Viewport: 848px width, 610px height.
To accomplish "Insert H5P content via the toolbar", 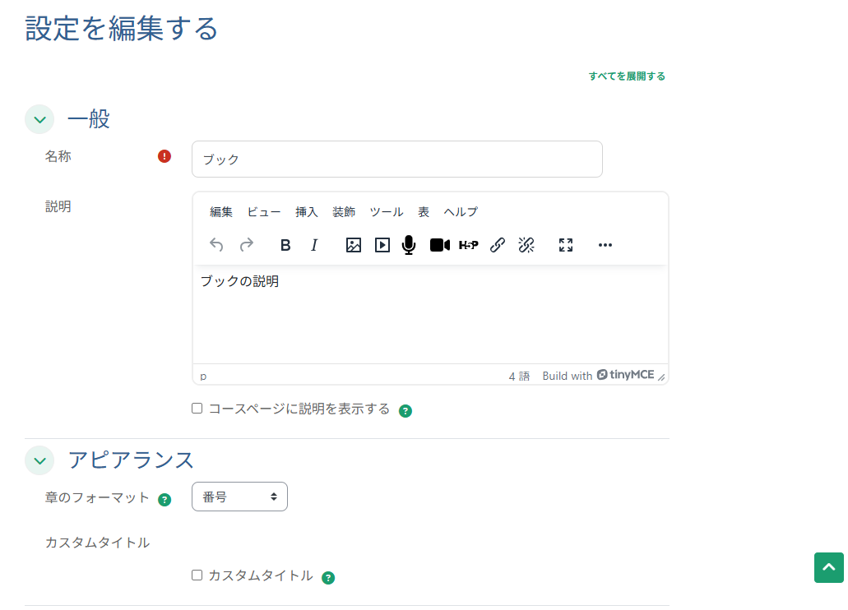I will 468,245.
